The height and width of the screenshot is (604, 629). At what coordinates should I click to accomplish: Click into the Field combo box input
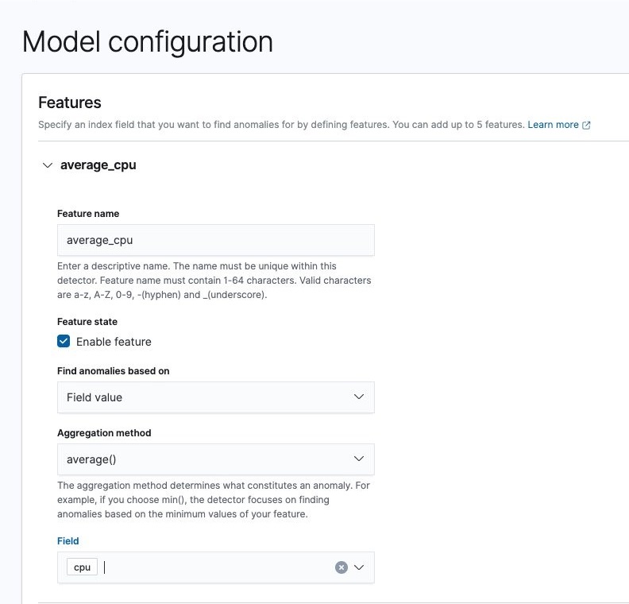pos(217,567)
